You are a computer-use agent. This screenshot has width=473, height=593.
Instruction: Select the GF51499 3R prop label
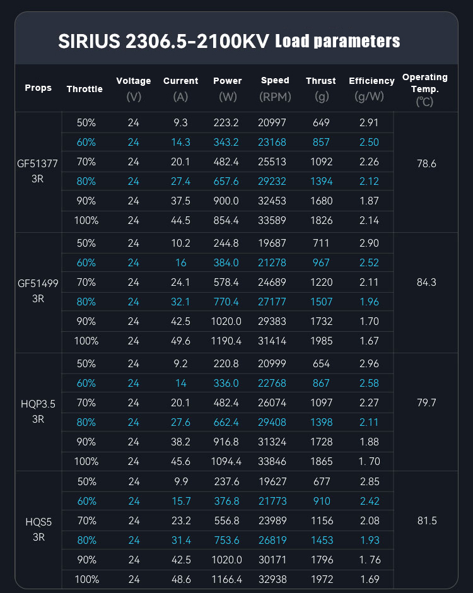click(x=38, y=291)
